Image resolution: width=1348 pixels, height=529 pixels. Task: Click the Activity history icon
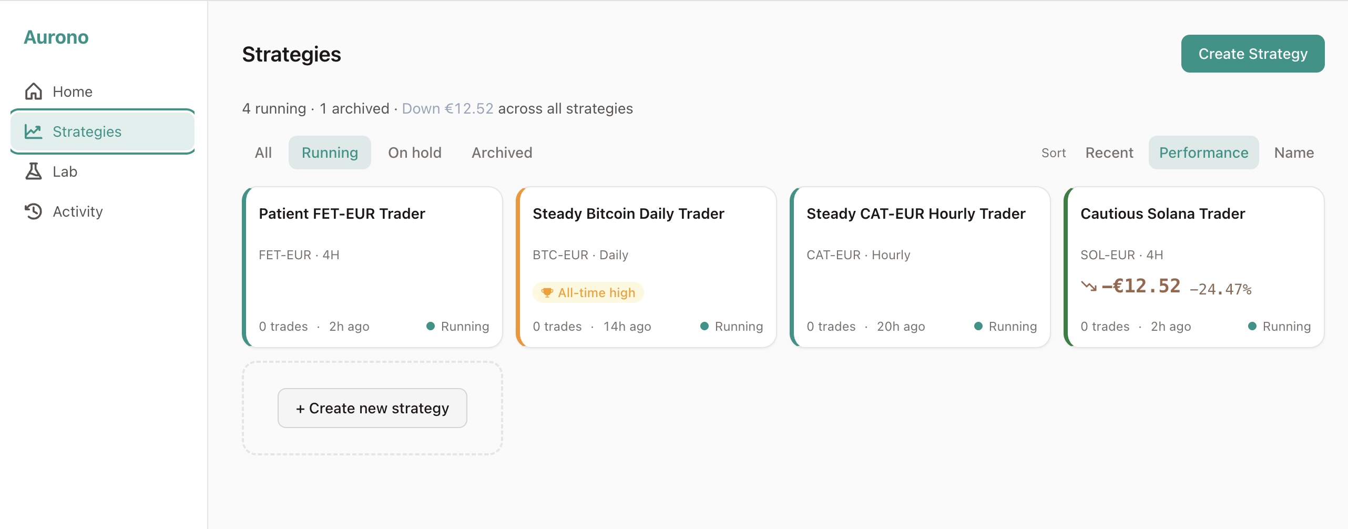click(x=33, y=211)
